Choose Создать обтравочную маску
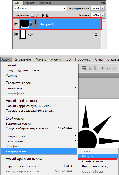119x175 pixels. (39, 128)
